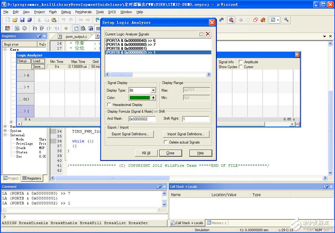Click the Redo toolbar icon
The image size is (335, 233).
point(71,20)
